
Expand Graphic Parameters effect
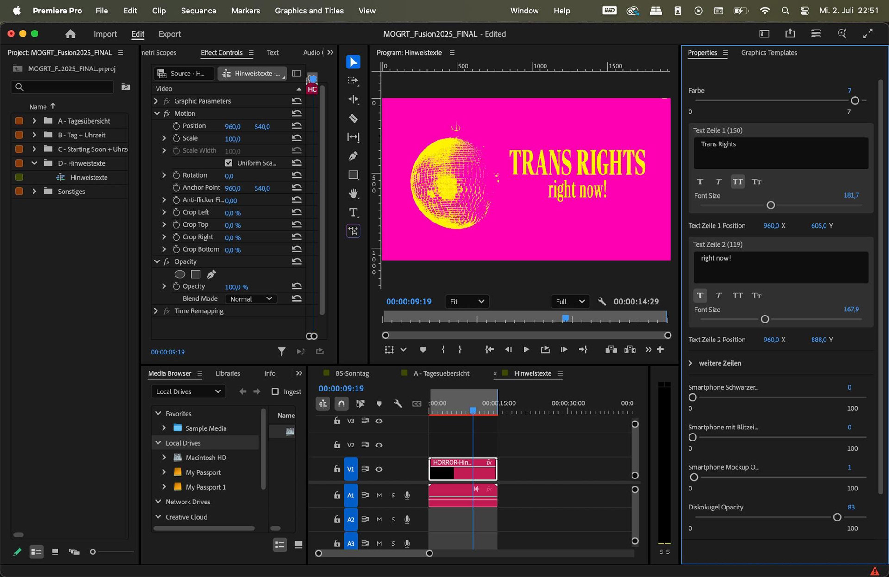[156, 101]
